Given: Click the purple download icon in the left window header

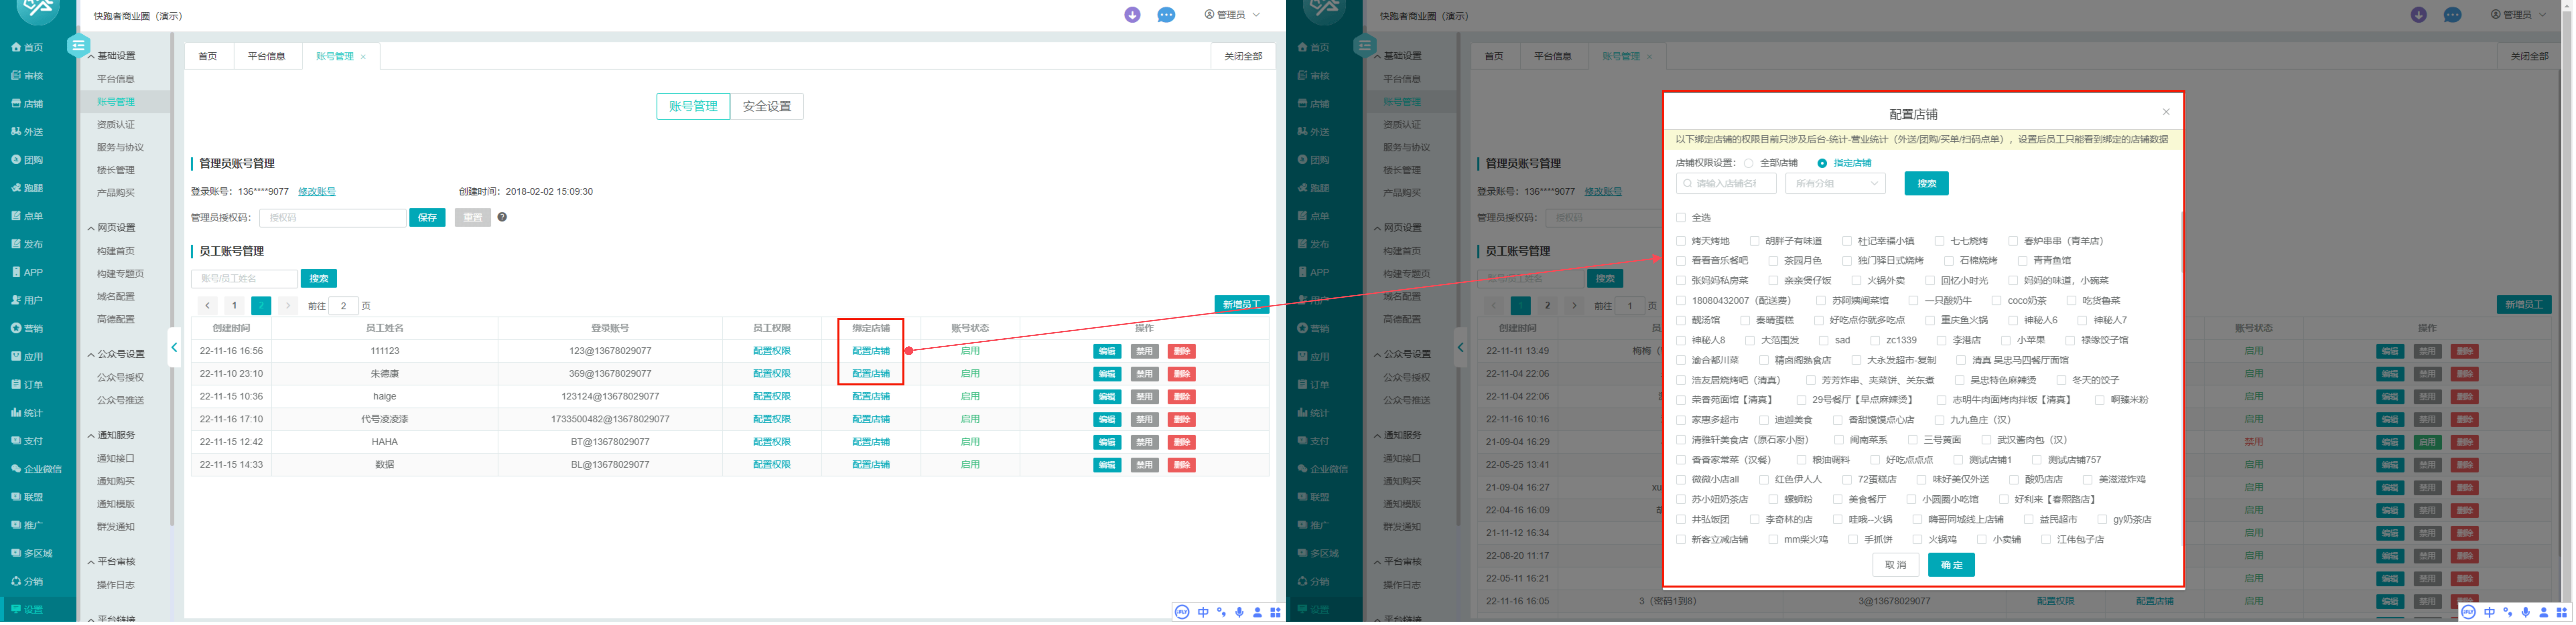Looking at the screenshot, I should [x=1132, y=15].
